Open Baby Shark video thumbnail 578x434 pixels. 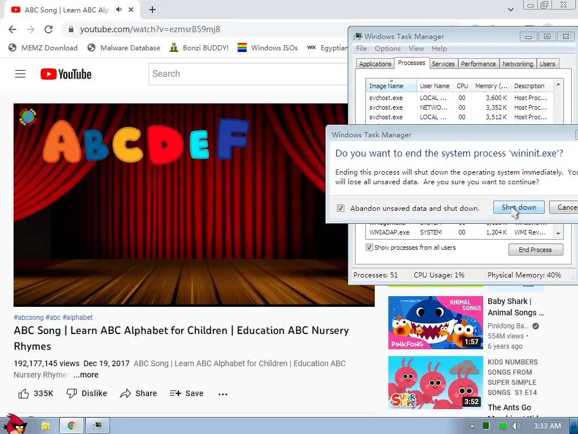tap(435, 323)
